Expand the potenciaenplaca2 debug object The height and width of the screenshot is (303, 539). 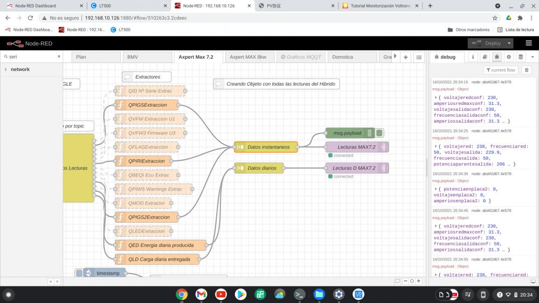tap(436, 189)
